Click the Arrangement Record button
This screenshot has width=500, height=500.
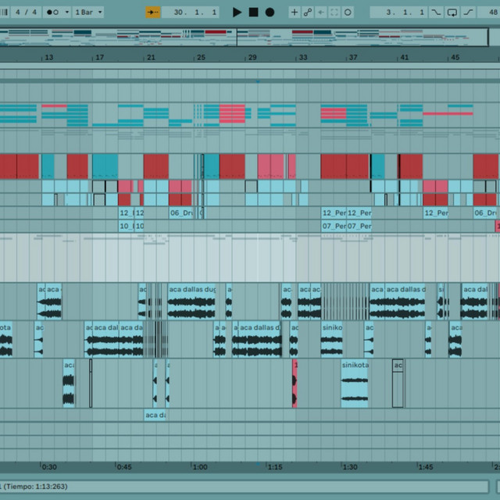tap(270, 12)
